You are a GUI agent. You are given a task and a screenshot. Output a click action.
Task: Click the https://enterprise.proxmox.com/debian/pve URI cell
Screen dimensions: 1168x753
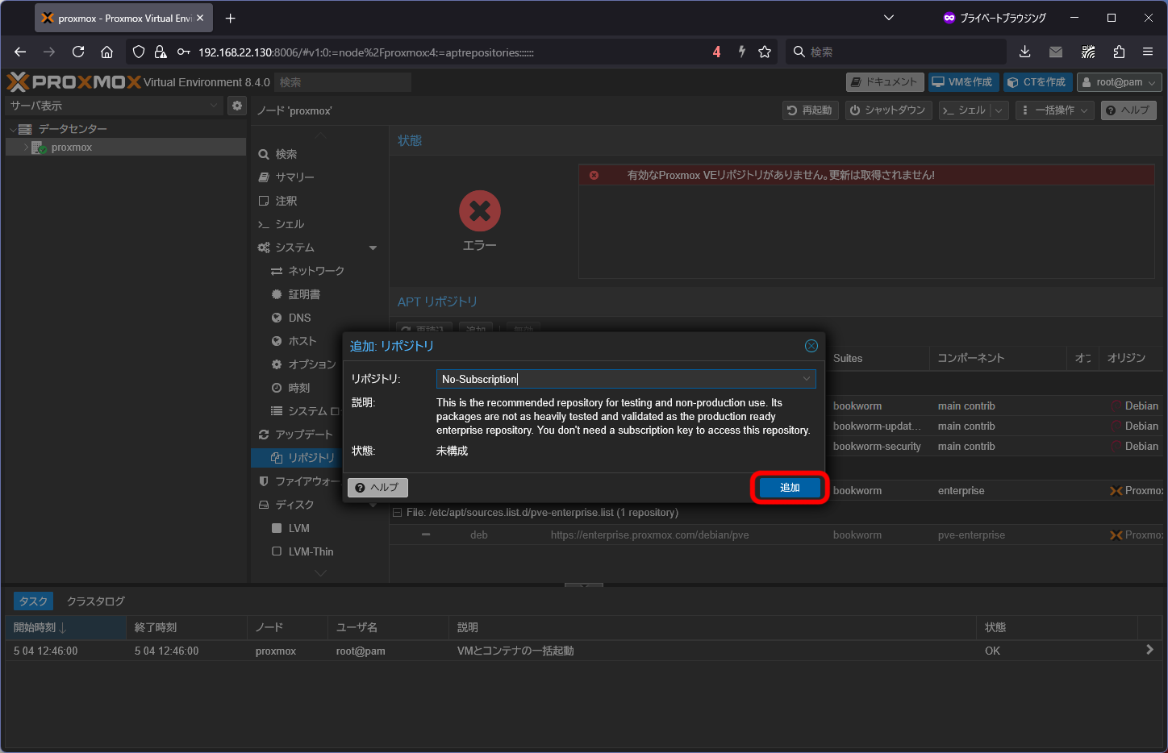(649, 535)
